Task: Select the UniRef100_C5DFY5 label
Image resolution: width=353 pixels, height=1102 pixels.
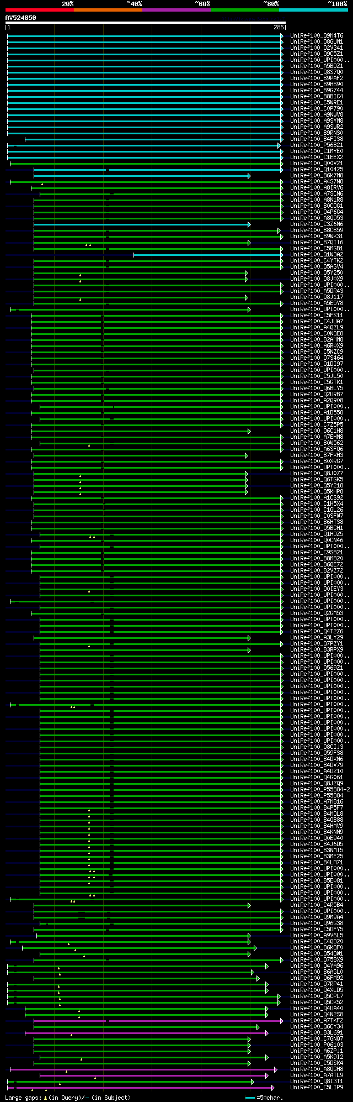Action: pos(317,930)
